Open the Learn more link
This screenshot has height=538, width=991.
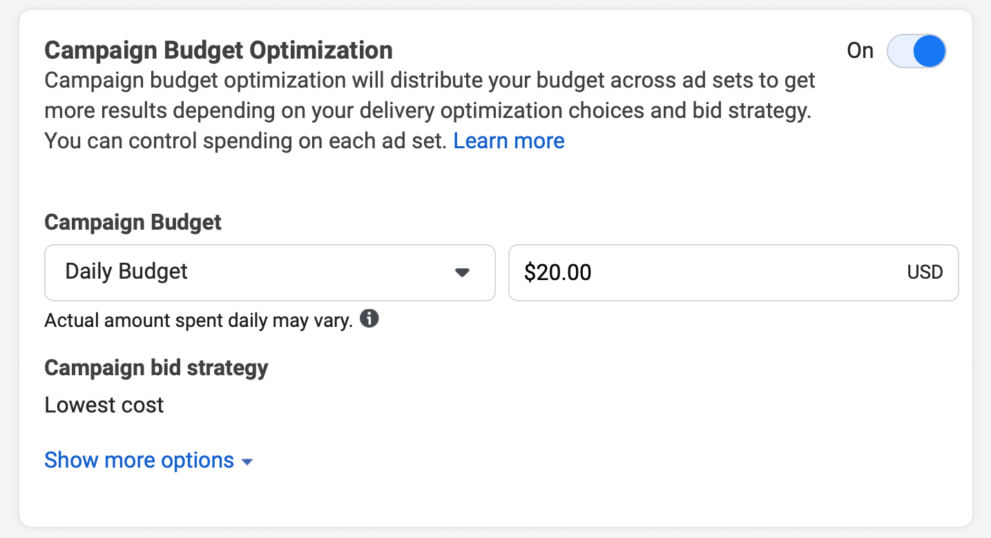point(509,141)
